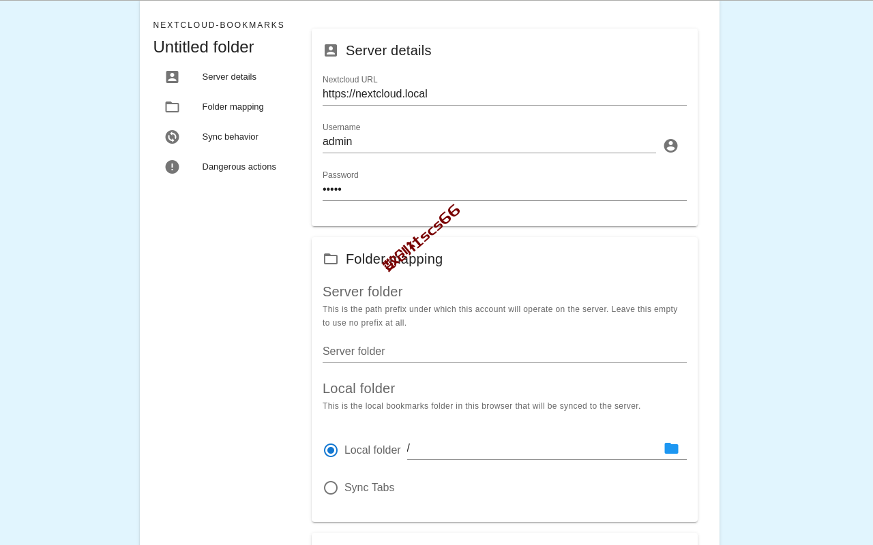Click the Dangerous actions warning icon
Screen dimensions: 873x545
[172, 167]
